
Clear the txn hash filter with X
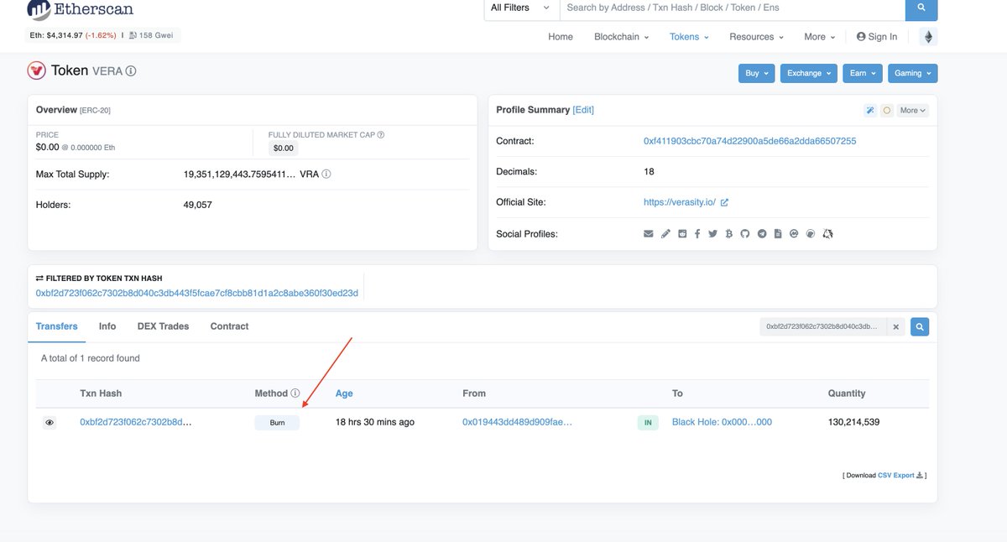(895, 327)
